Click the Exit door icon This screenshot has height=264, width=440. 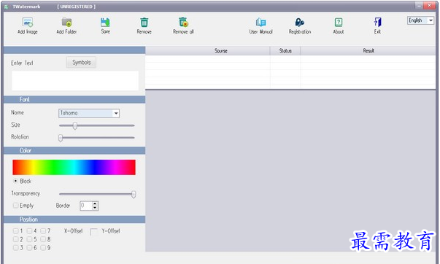377,22
